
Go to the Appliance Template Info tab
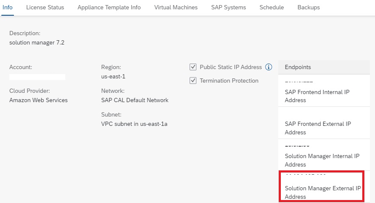click(109, 8)
